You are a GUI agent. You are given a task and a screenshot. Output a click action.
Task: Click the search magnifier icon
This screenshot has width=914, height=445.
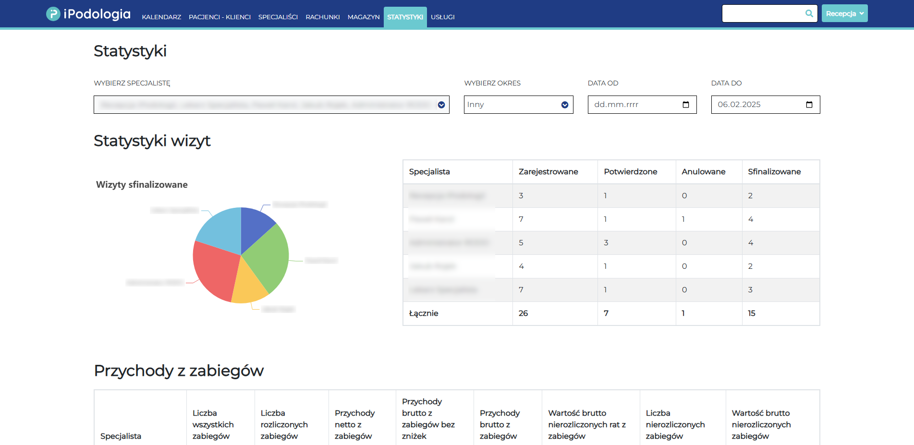[x=808, y=13]
